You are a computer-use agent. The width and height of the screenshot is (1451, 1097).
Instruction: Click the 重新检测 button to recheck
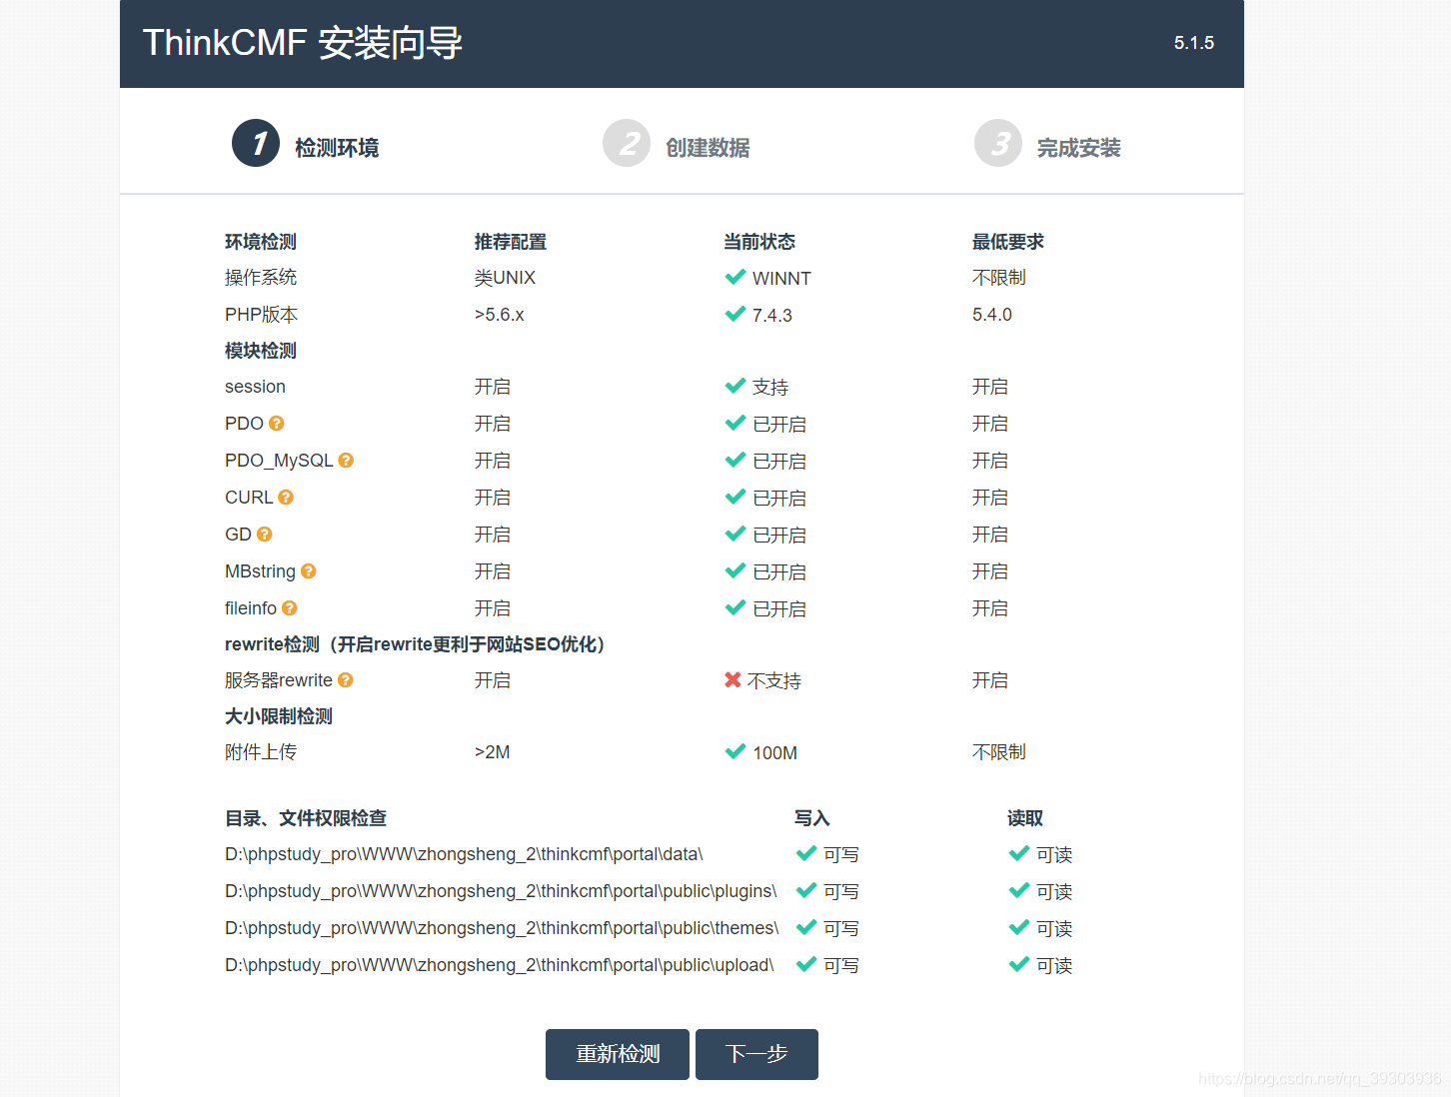click(618, 1054)
